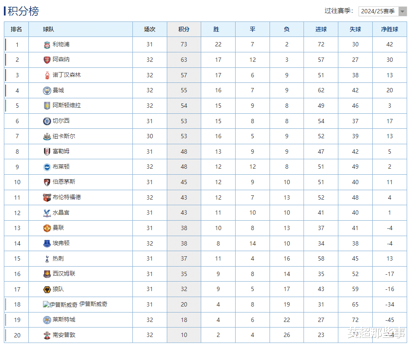
Task: Sort by the 进球 column header
Action: tap(321, 29)
